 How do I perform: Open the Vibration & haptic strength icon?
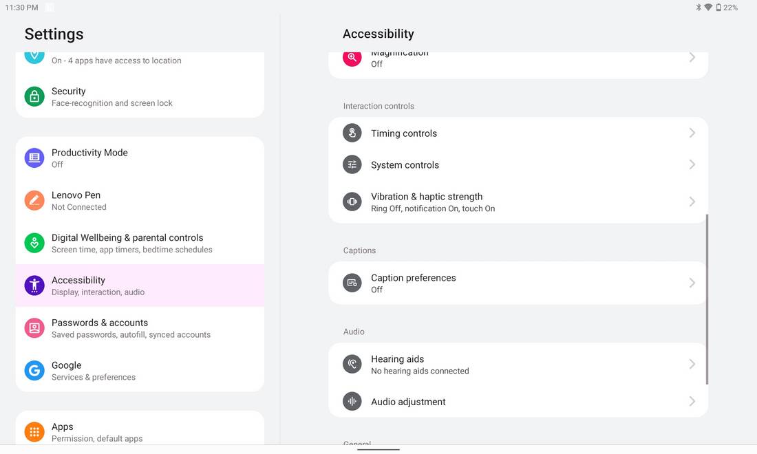coord(352,202)
